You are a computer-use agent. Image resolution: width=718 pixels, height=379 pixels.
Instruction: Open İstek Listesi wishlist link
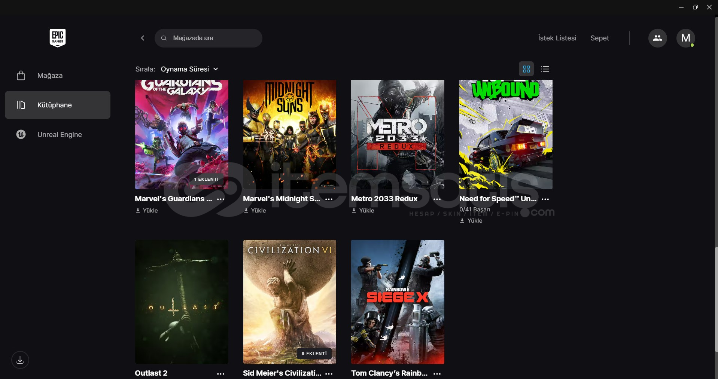pos(557,38)
